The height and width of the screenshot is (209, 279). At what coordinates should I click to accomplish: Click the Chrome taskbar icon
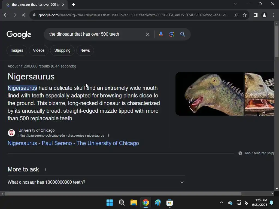[146, 202]
